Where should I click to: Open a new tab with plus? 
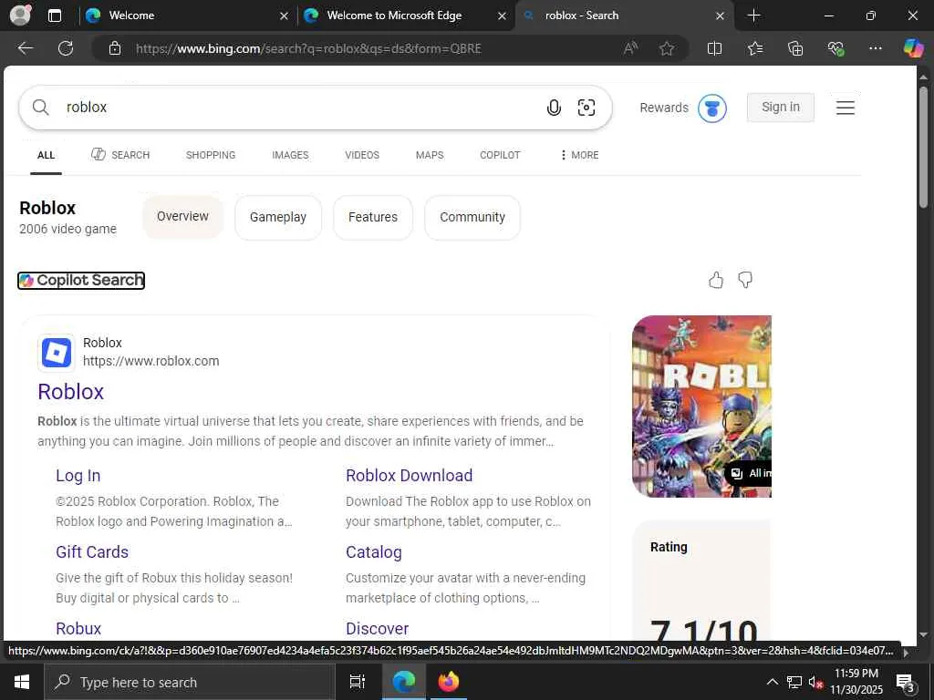point(753,15)
